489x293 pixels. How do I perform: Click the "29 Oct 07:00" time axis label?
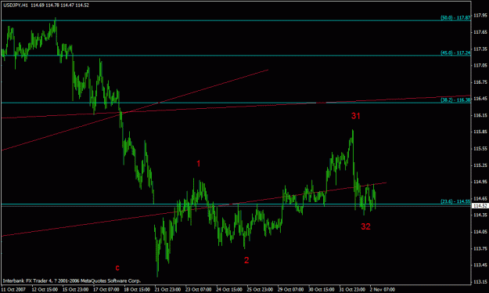click(290, 290)
